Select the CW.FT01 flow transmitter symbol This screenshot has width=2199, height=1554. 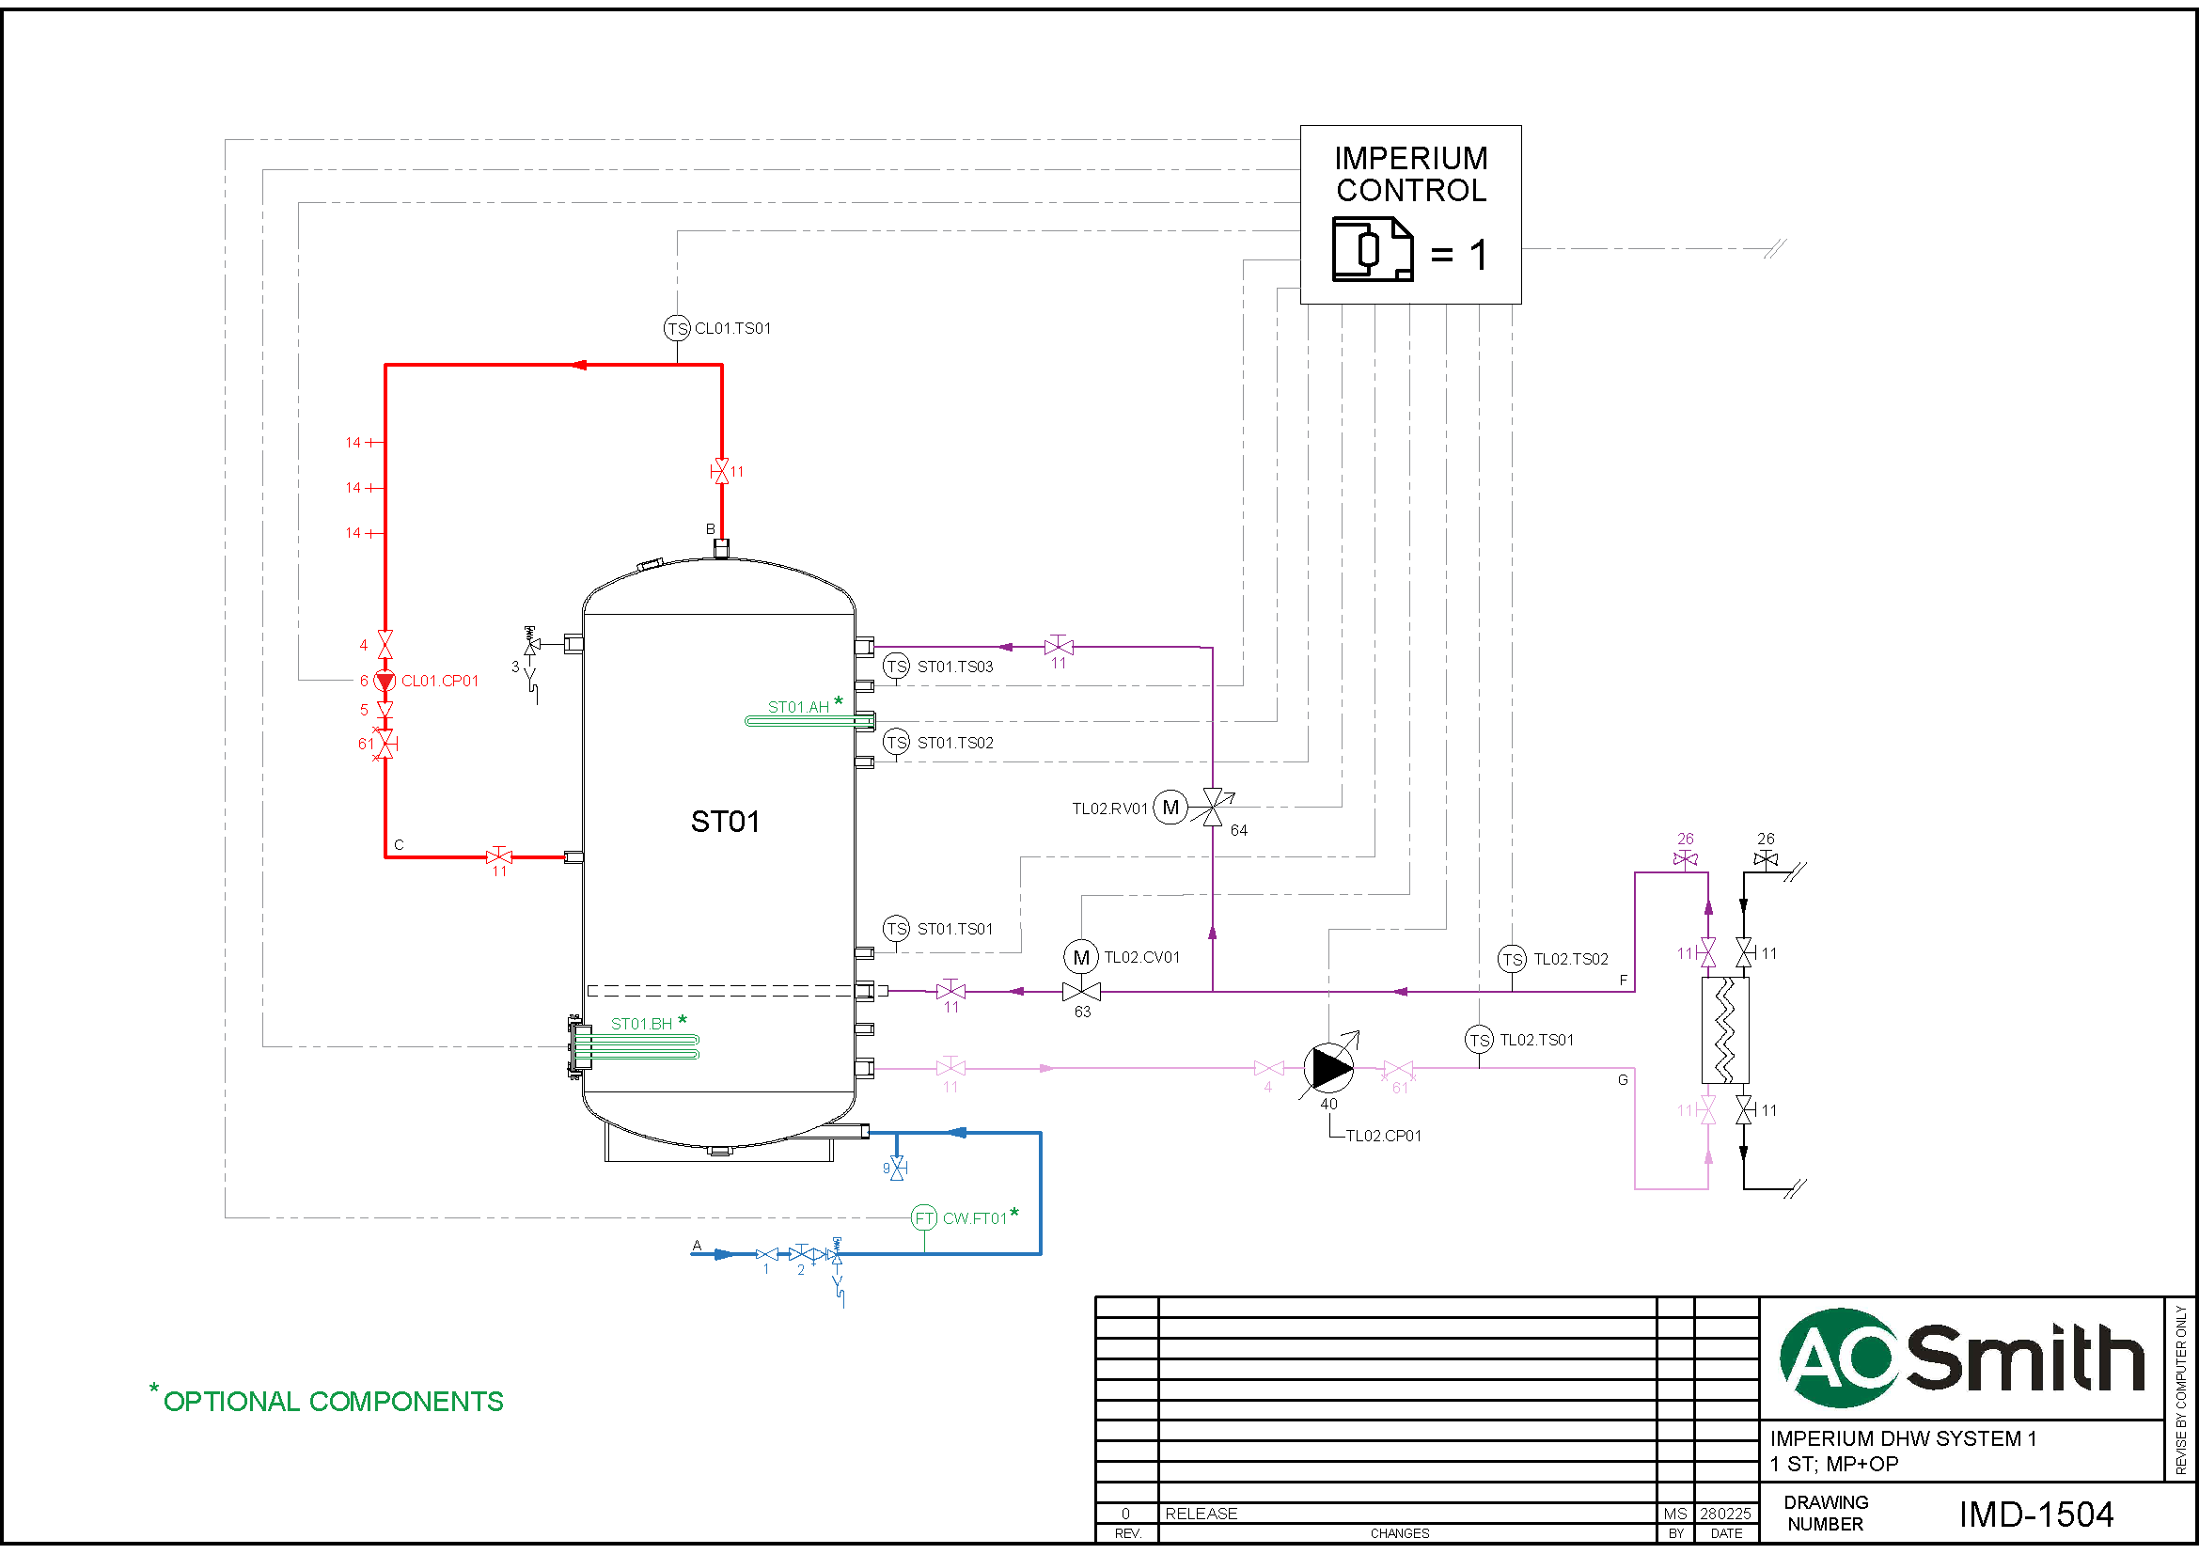pos(923,1218)
